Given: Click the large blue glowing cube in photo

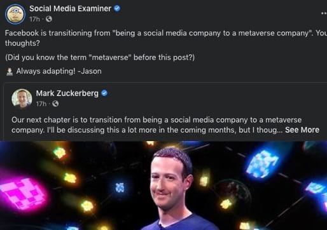Looking at the screenshot, I should coord(263,163).
